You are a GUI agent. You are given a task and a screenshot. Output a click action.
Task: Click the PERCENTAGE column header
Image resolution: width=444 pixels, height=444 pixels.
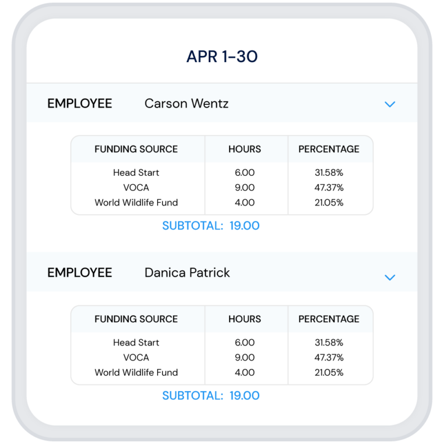[x=330, y=149]
